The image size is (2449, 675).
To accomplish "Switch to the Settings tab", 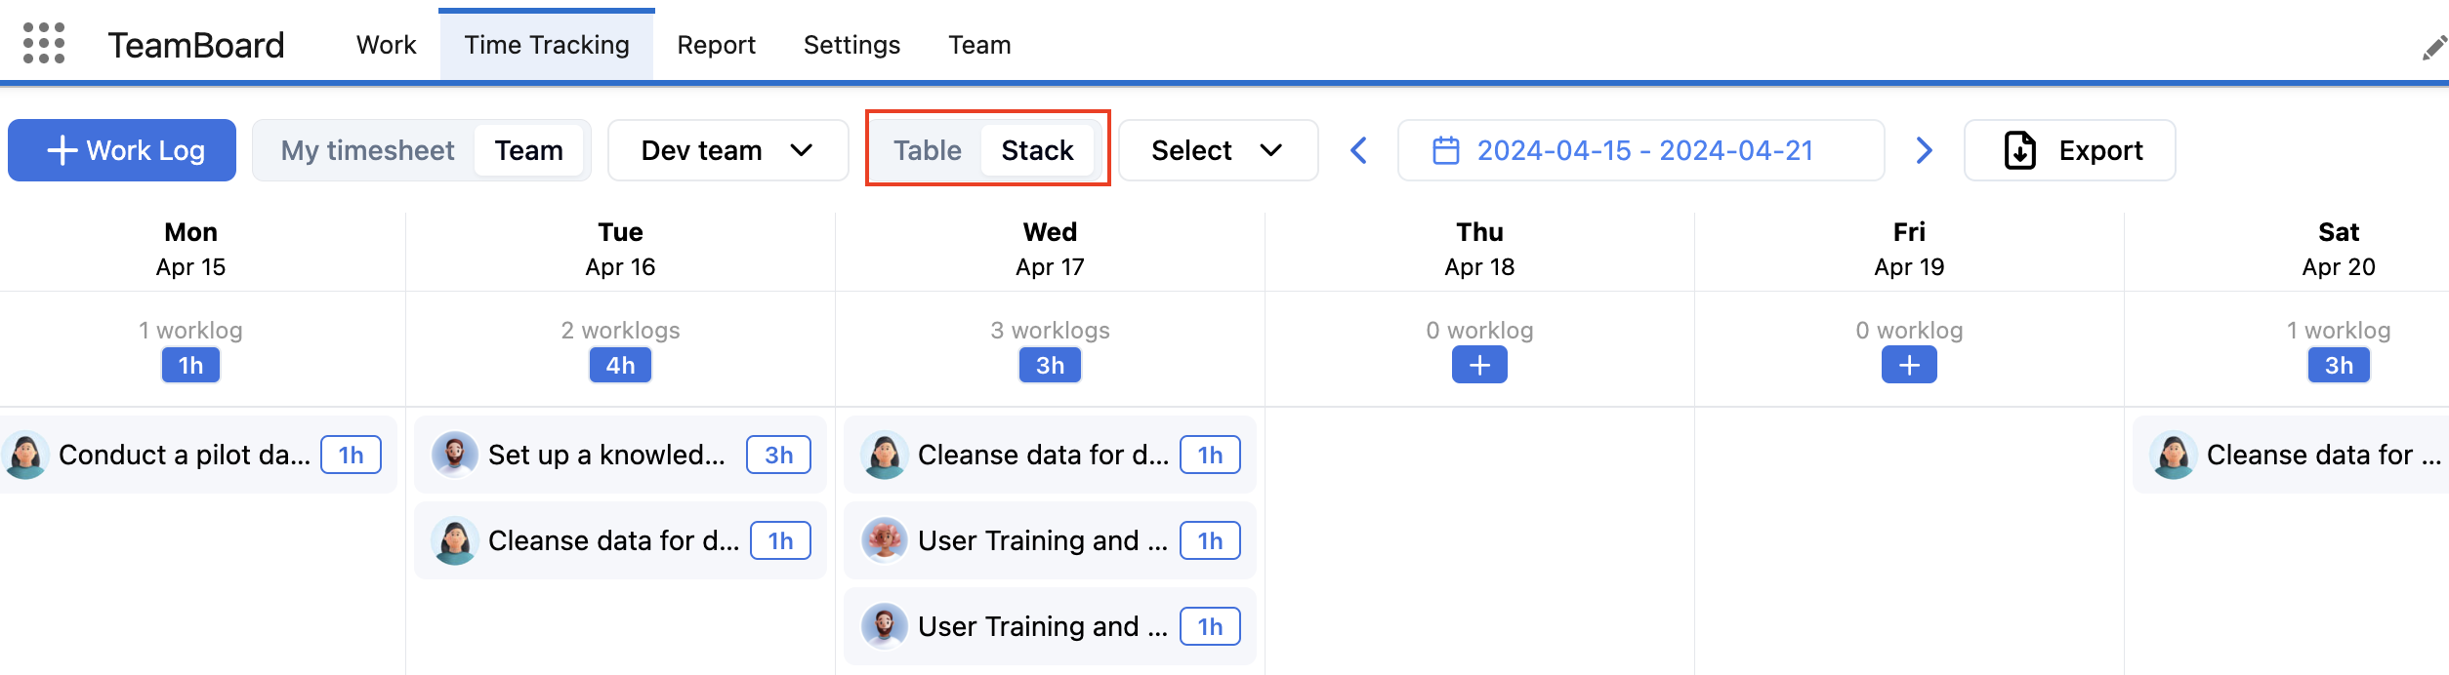I will tap(851, 45).
